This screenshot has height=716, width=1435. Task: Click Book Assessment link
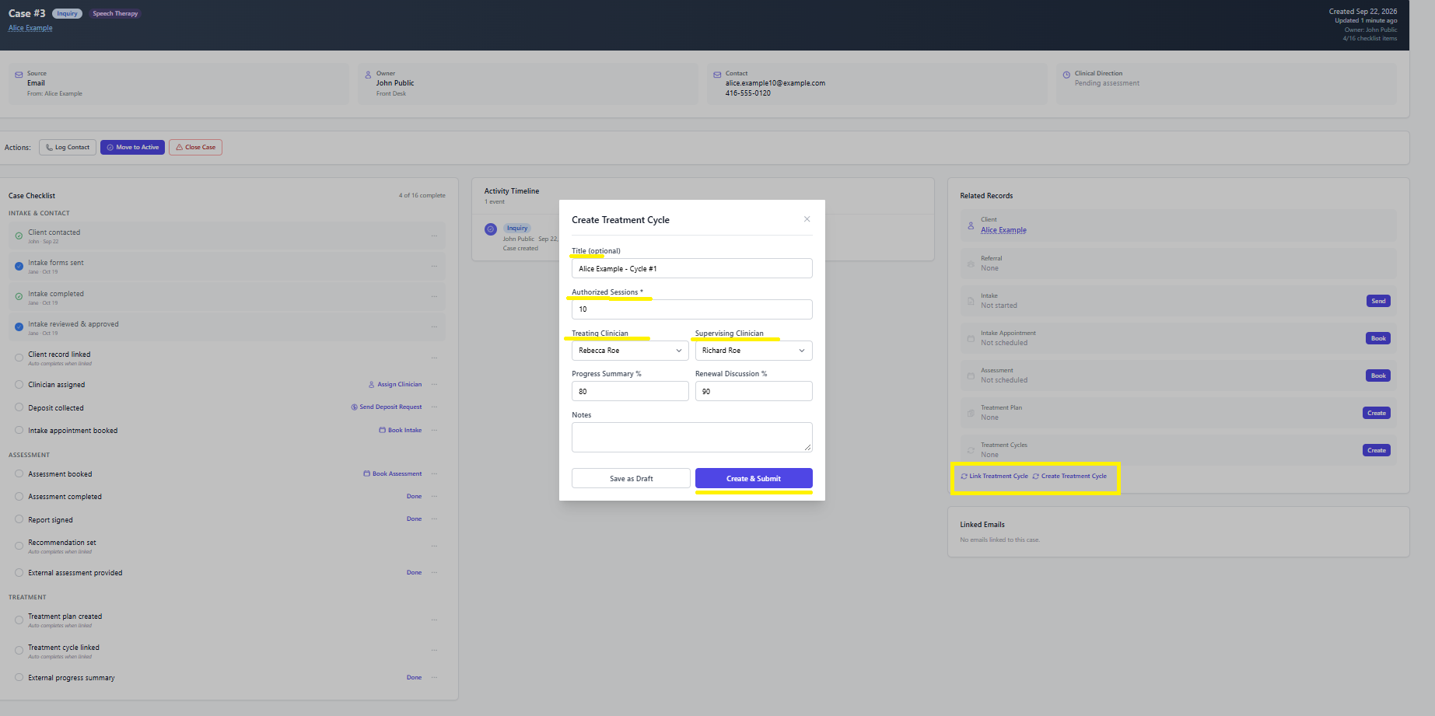(x=393, y=473)
